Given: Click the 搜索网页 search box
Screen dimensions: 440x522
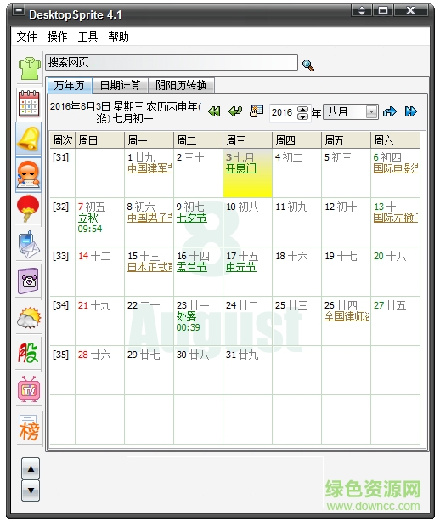Looking at the screenshot, I should 172,63.
